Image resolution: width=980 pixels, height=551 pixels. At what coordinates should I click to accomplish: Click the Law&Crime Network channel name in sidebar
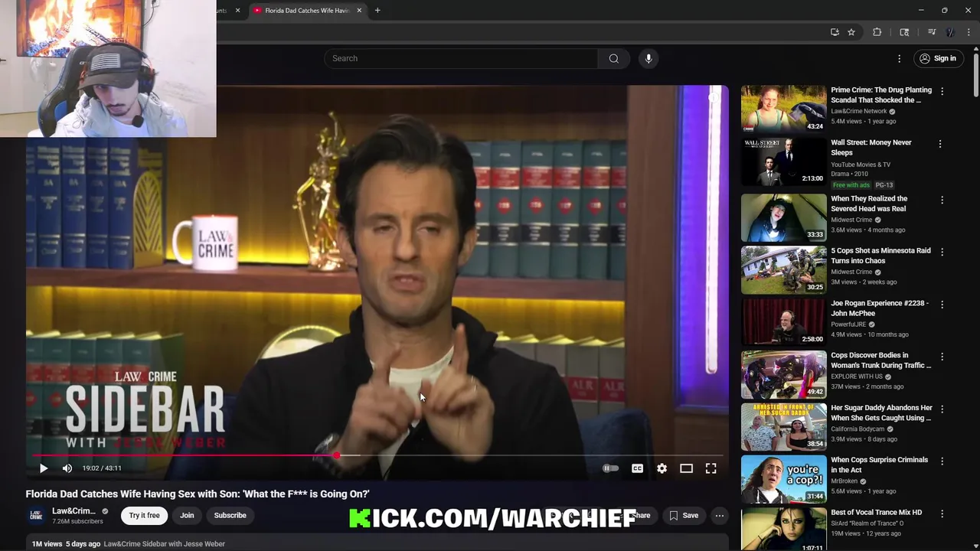858,112
